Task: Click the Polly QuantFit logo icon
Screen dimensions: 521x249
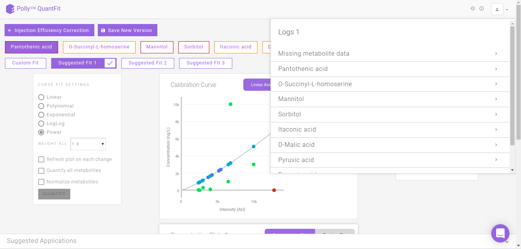Action: [10, 9]
